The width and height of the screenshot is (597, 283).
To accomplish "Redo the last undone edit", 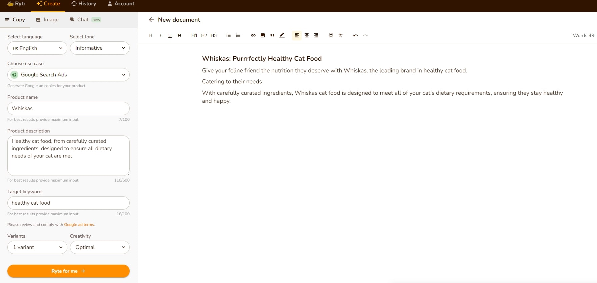I will pyautogui.click(x=365, y=35).
